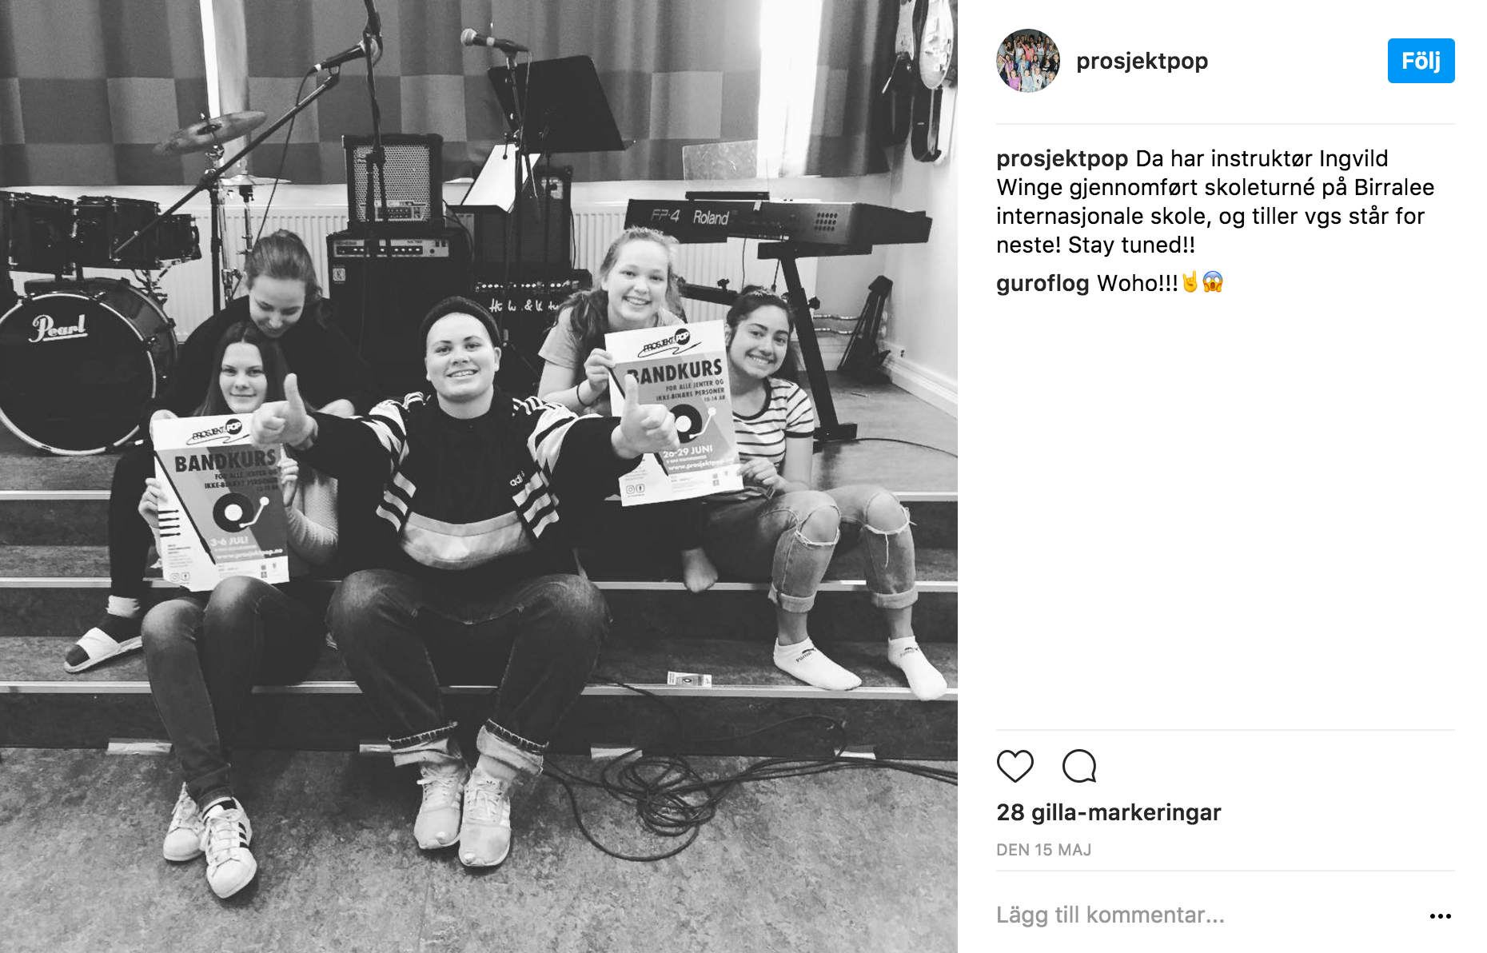The width and height of the screenshot is (1487, 953).
Task: Click the speech bubble comment icon
Action: 1079,766
